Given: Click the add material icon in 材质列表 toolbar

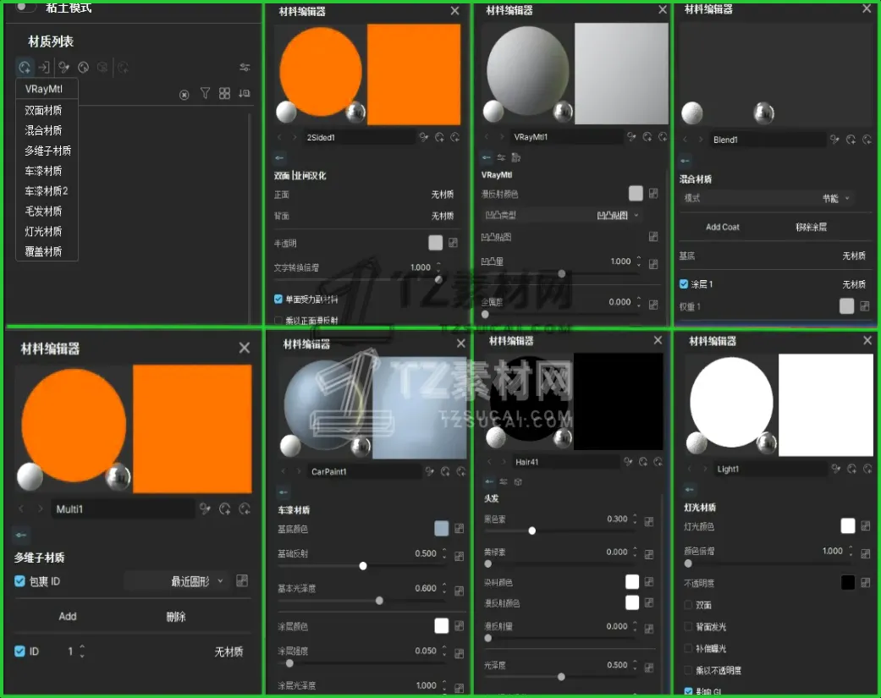Looking at the screenshot, I should coord(25,68).
